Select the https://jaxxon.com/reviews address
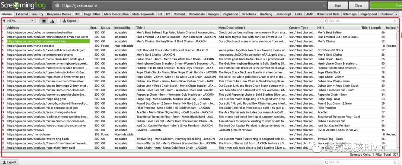This screenshot has height=165, width=402. tap(48, 130)
